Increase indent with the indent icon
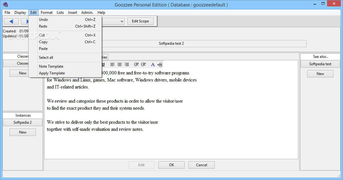 pyautogui.click(x=136, y=65)
